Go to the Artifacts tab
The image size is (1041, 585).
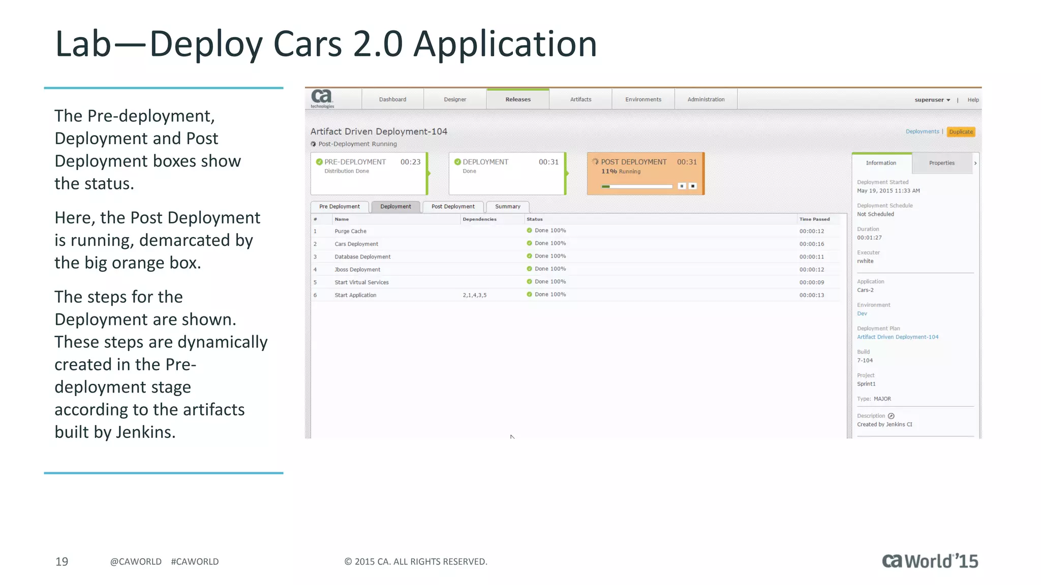[x=580, y=100]
